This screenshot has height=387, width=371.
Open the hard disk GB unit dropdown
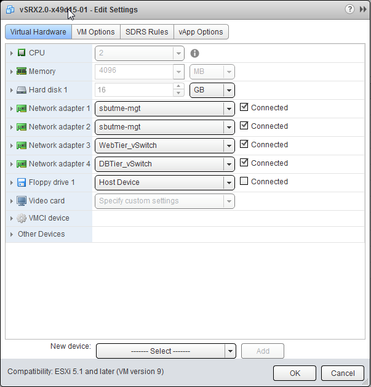tap(212, 91)
